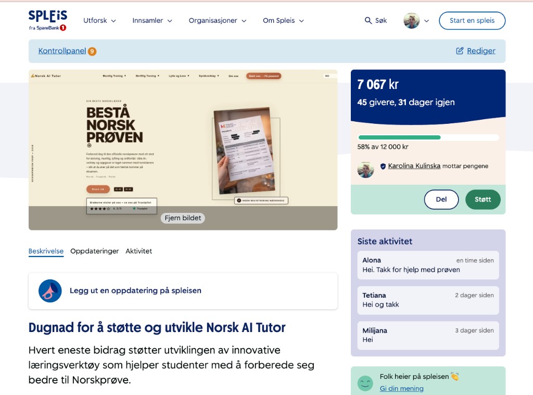Click the verified shield icon beside Karolina
The height and width of the screenshot is (395, 533).
pos(383,166)
